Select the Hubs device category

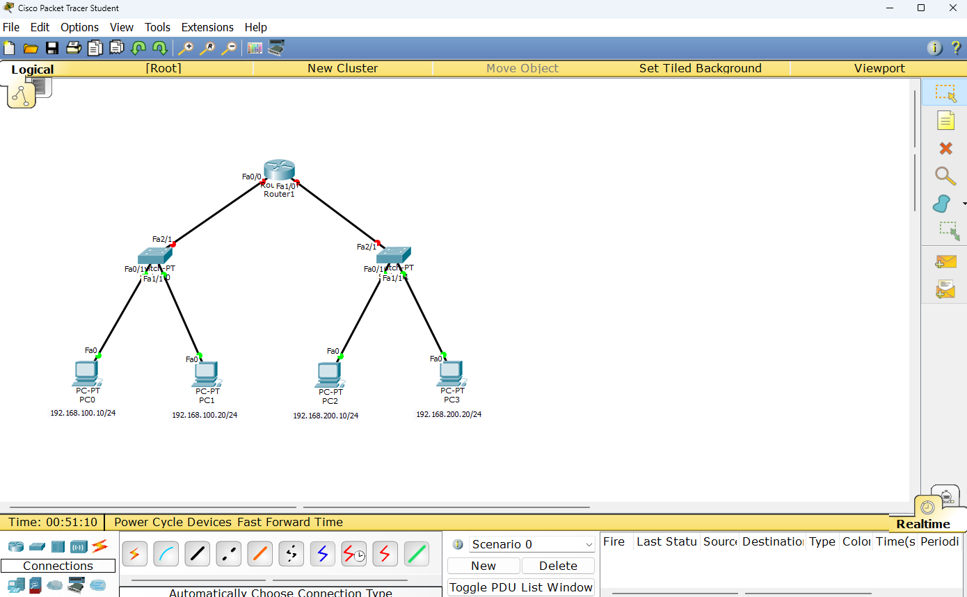click(x=58, y=546)
